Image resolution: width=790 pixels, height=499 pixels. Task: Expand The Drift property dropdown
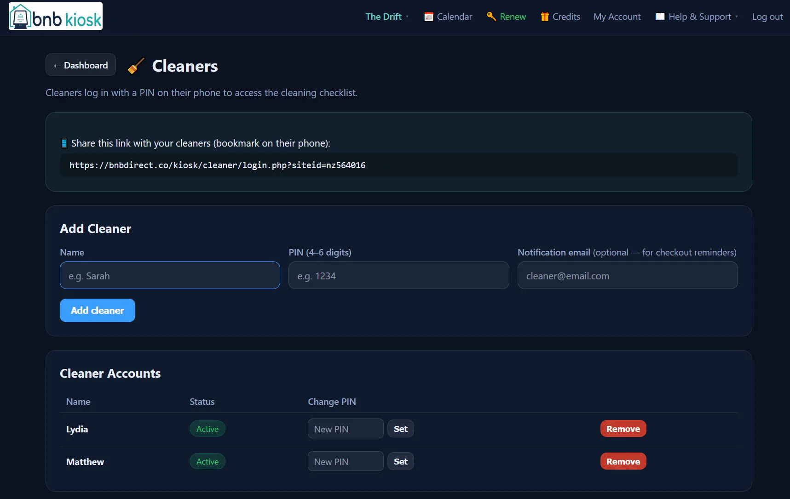point(387,17)
